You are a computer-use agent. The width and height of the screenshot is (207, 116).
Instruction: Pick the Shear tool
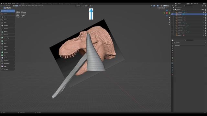[8, 66]
